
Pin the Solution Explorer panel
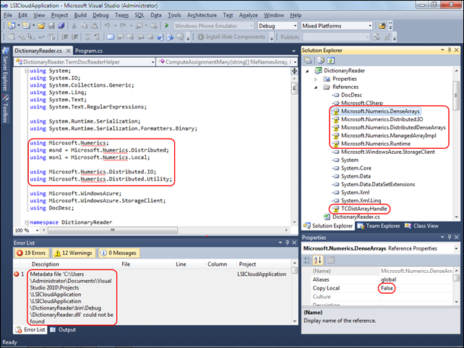450,50
